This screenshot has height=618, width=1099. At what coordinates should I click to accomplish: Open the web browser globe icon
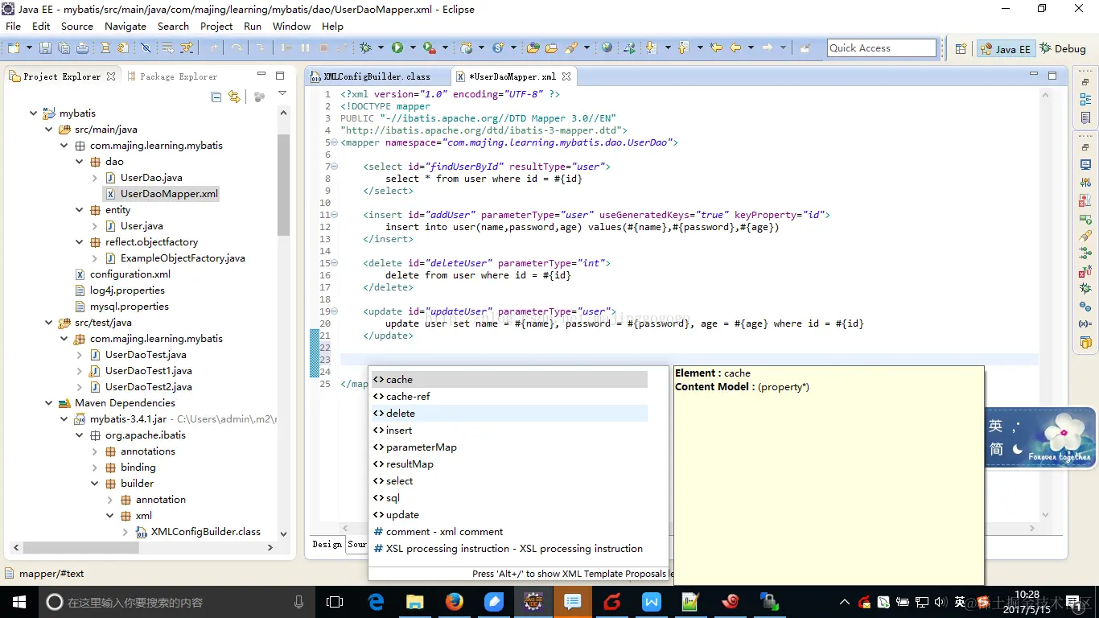tap(607, 48)
